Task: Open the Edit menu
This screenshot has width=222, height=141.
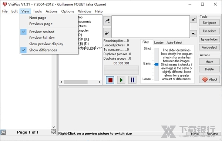Action: 14,11
